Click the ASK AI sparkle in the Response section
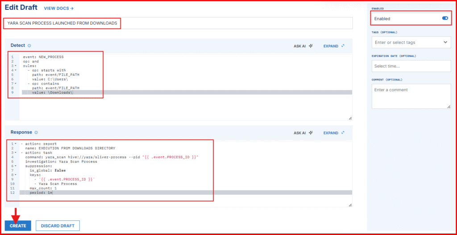The height and width of the screenshot is (235, 457). (x=311, y=133)
